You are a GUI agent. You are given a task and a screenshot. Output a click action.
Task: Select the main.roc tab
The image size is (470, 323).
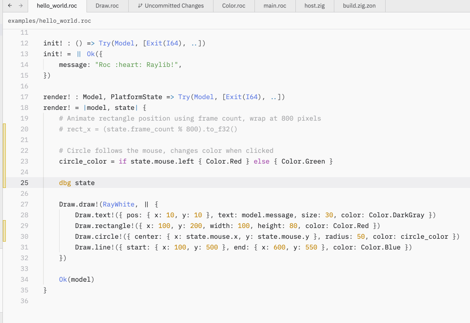click(x=275, y=6)
